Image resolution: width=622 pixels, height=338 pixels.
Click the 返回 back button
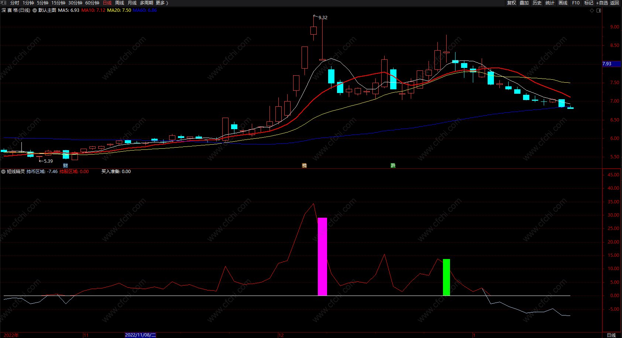click(x=615, y=3)
